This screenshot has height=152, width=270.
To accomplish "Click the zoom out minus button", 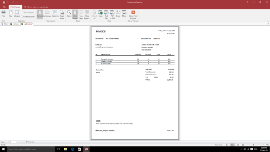I will [x=247, y=145].
